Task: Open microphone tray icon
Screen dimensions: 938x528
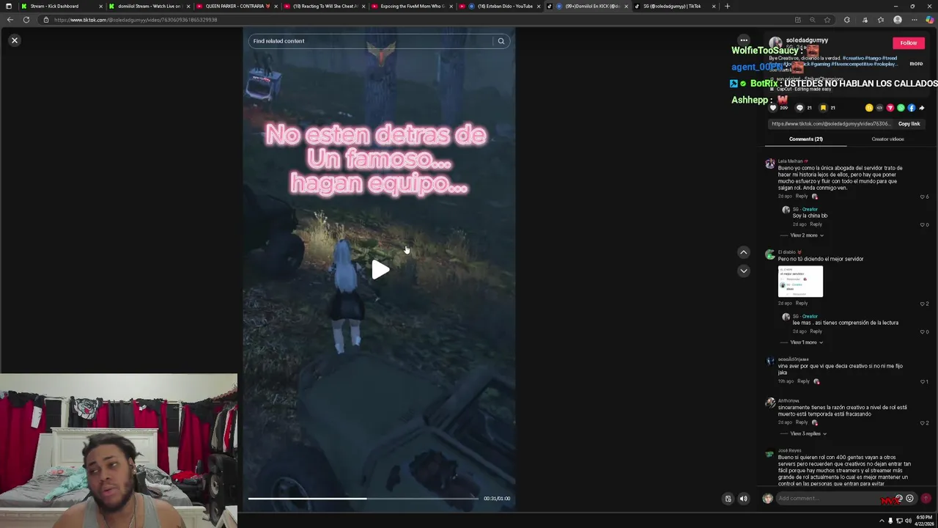Action: pyautogui.click(x=890, y=521)
